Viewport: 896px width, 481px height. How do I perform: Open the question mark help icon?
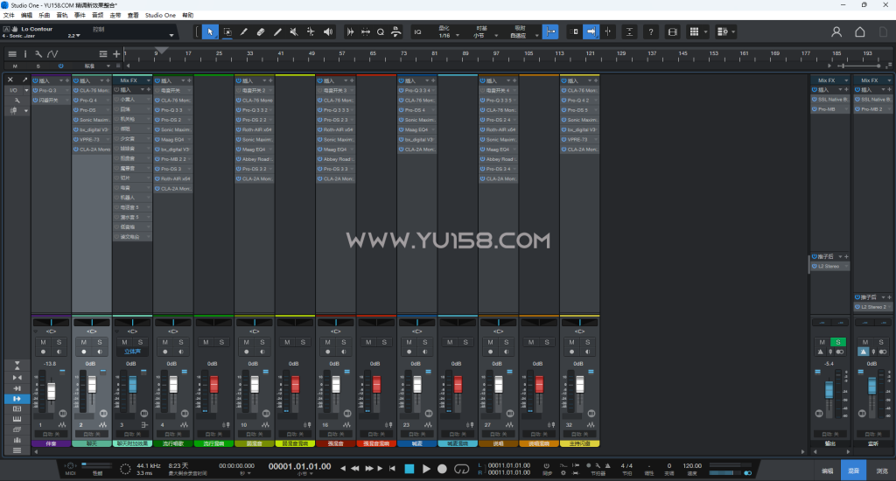tap(650, 32)
